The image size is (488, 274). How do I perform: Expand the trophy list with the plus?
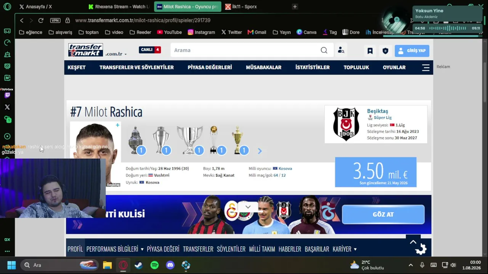(x=117, y=125)
